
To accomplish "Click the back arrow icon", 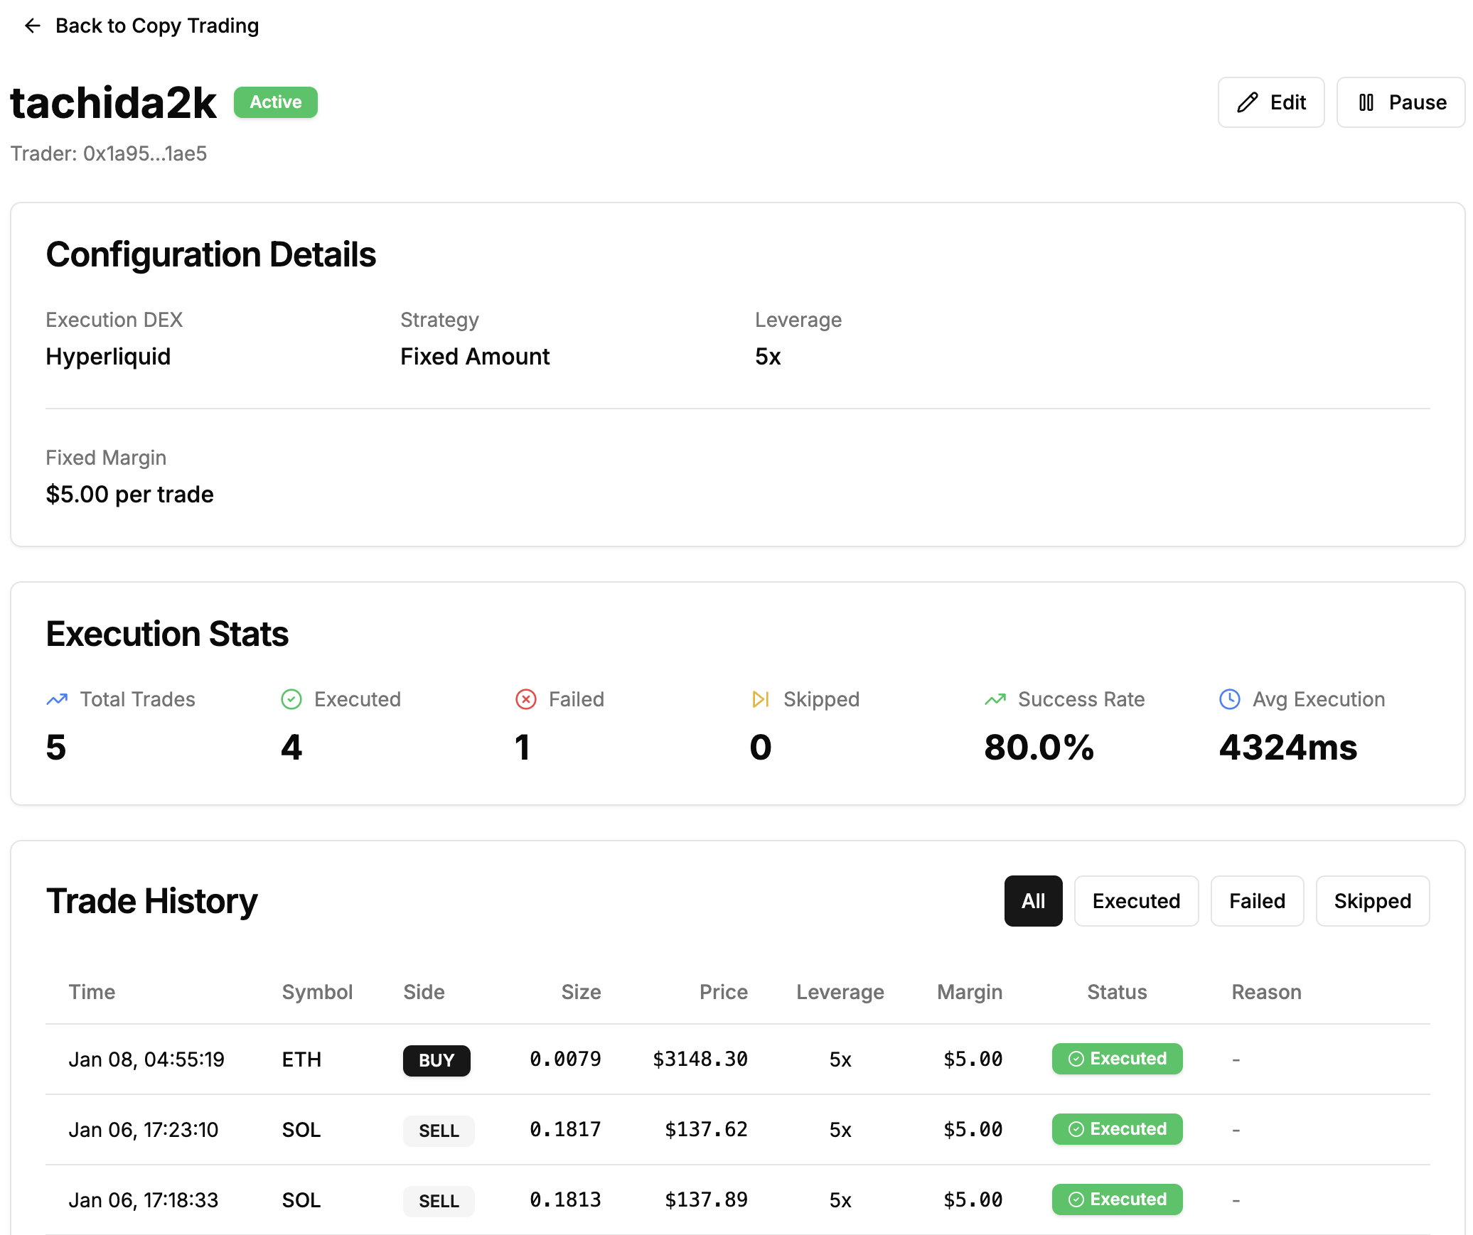I will [x=32, y=26].
